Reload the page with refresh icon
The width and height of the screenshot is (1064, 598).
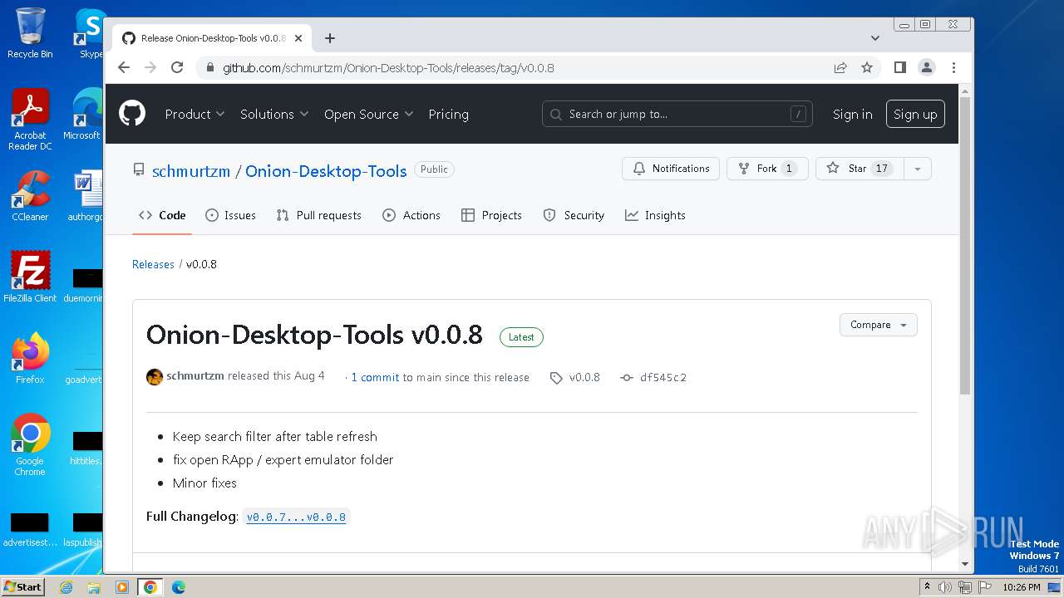(x=177, y=67)
